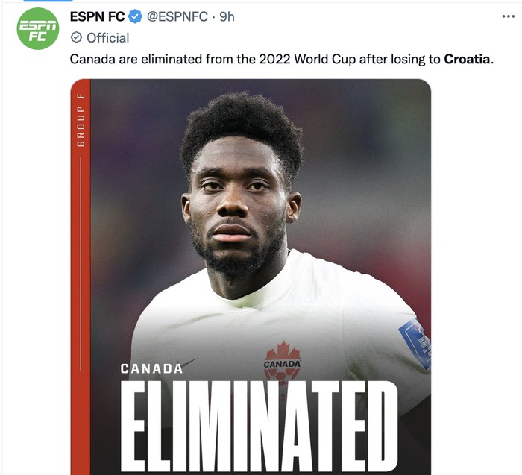
Task: Click the vertical GROUP F label
Action: coord(81,120)
